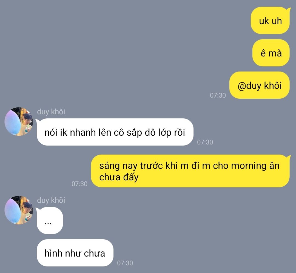Open duy khôi's avatar next to the '...' bubble
This screenshot has height=273, width=296.
(x=19, y=210)
